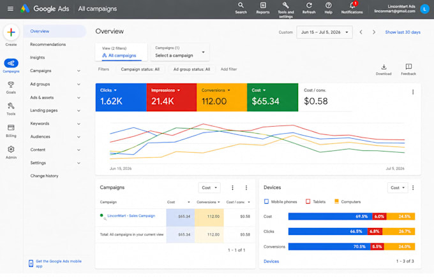Click Ad group status: All filter chip
The height and width of the screenshot is (277, 434).
coord(191,69)
